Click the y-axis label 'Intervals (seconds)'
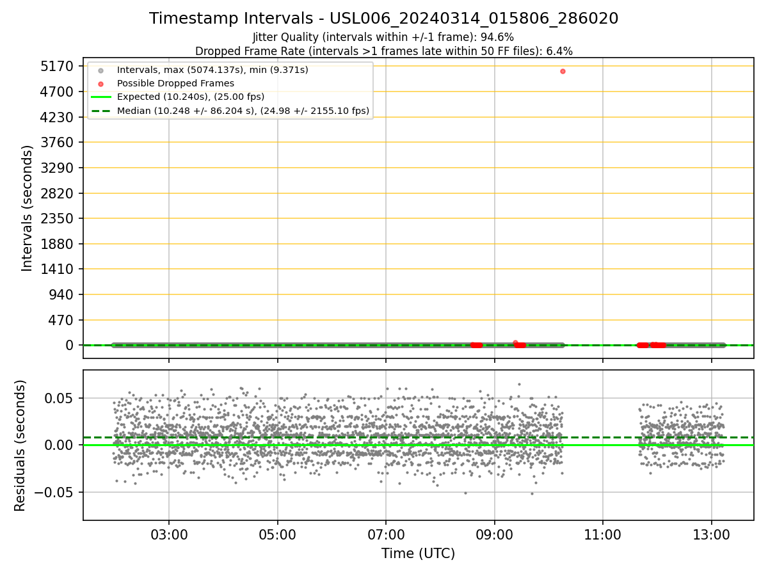This screenshot has width=768, height=576. 27,208
